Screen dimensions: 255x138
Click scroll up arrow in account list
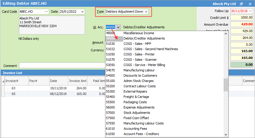tap(226, 33)
